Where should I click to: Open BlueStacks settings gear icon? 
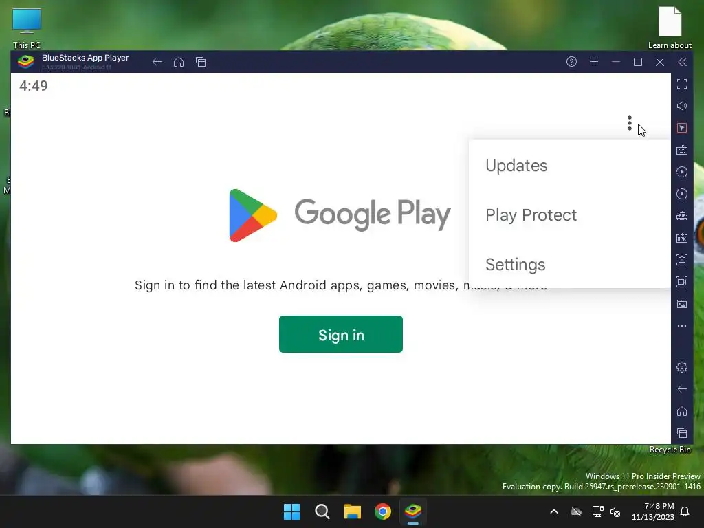point(681,367)
